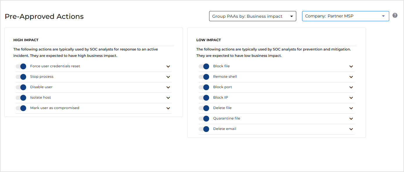Expand the Stop process details
Screen dimensions: 404x172
tap(168, 77)
